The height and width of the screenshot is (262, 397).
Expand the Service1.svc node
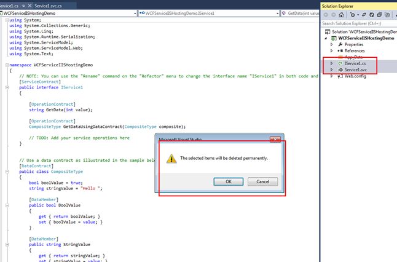click(331, 69)
